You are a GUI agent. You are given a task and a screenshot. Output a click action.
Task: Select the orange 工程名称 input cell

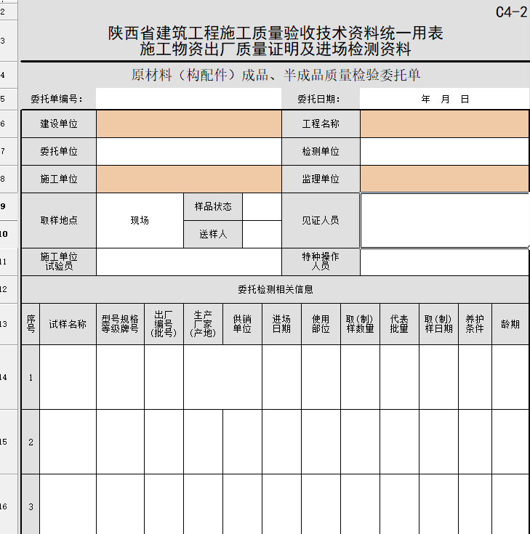click(x=444, y=124)
